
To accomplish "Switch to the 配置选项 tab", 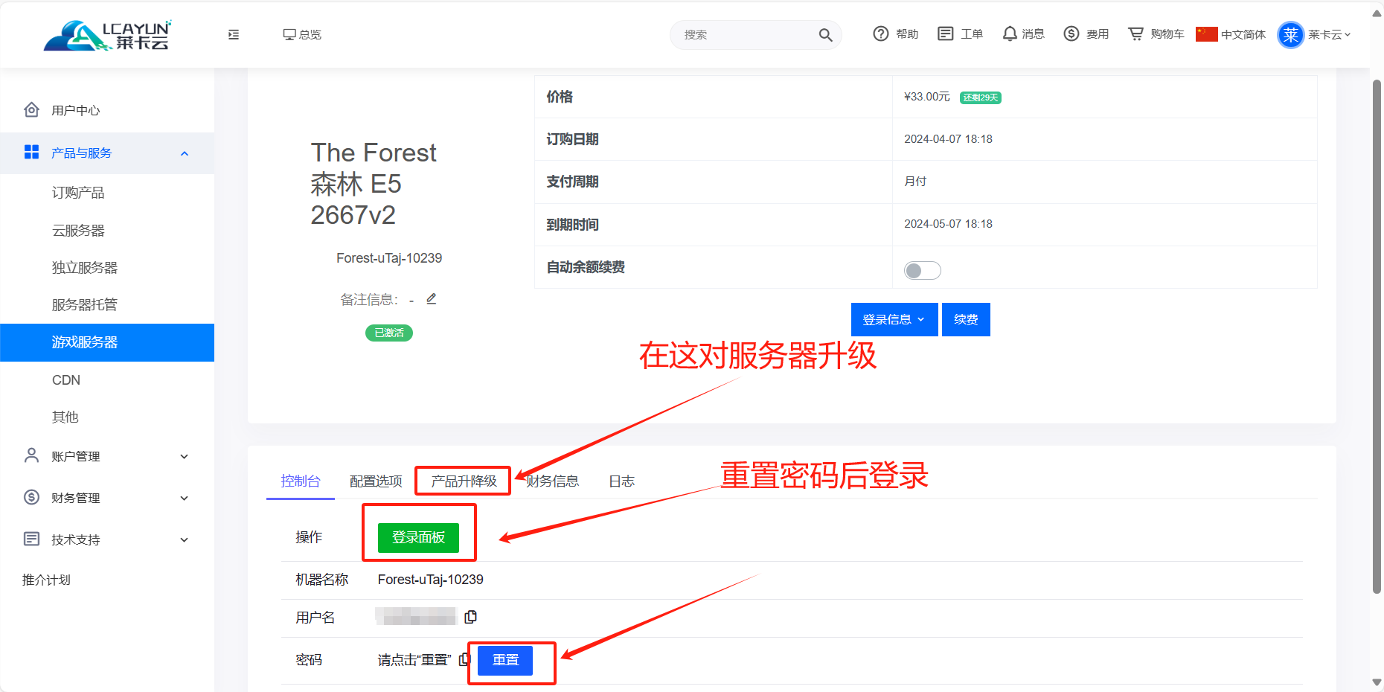I will point(376,481).
